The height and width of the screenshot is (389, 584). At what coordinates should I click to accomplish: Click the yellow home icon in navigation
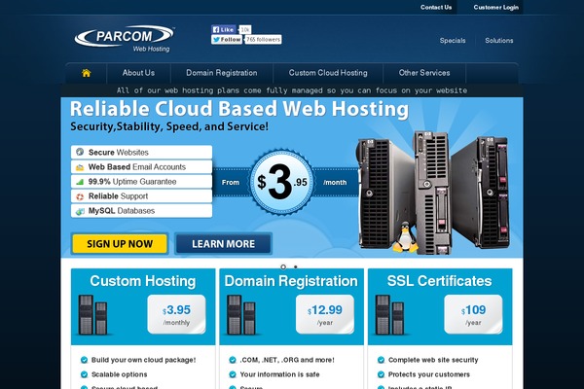86,73
